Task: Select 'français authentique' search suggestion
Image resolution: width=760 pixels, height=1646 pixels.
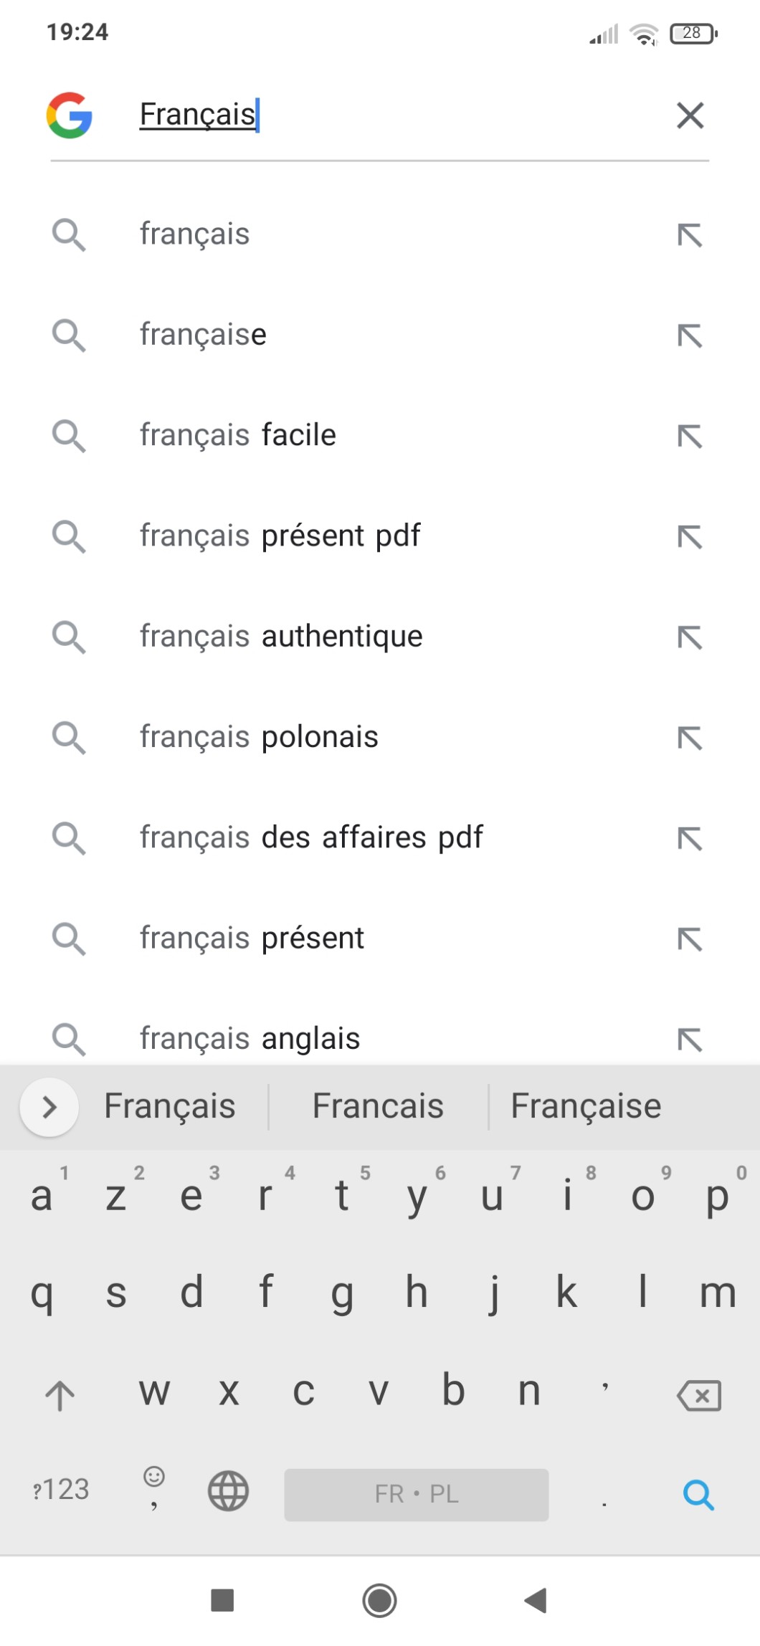Action: pyautogui.click(x=281, y=637)
